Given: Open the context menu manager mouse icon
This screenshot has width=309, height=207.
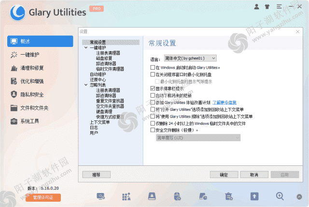Looking at the screenshot, I should [x=177, y=196].
